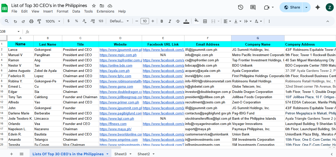Switch to the Sheet3 tab

coord(120,154)
